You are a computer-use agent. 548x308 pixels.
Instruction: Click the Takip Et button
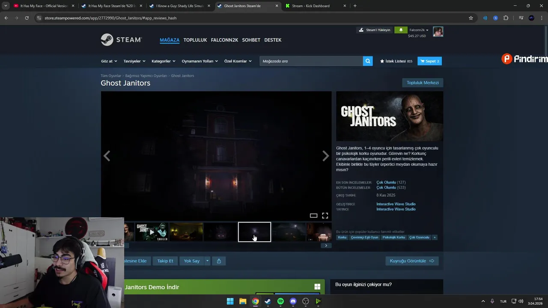165,261
